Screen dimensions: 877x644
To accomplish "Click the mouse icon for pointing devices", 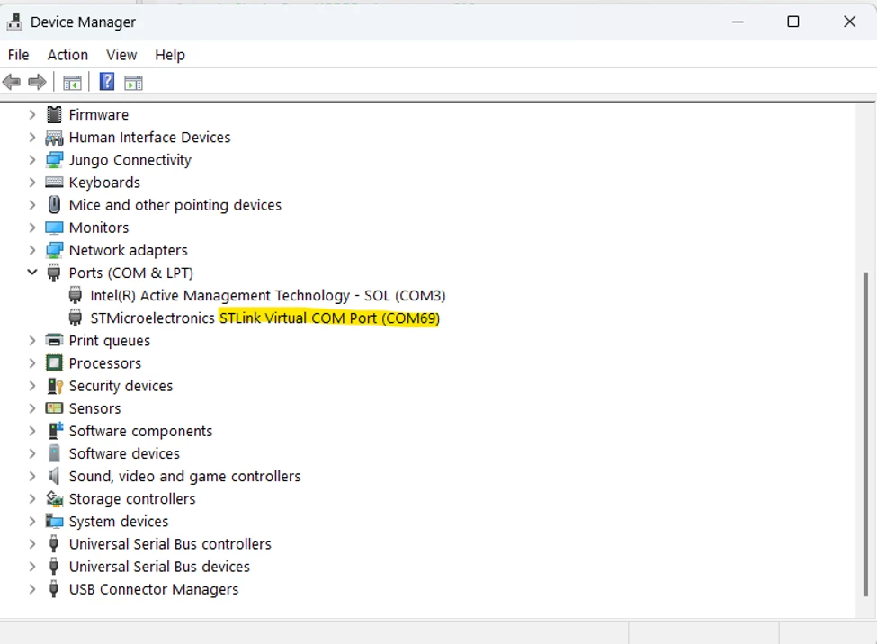I will coord(54,205).
